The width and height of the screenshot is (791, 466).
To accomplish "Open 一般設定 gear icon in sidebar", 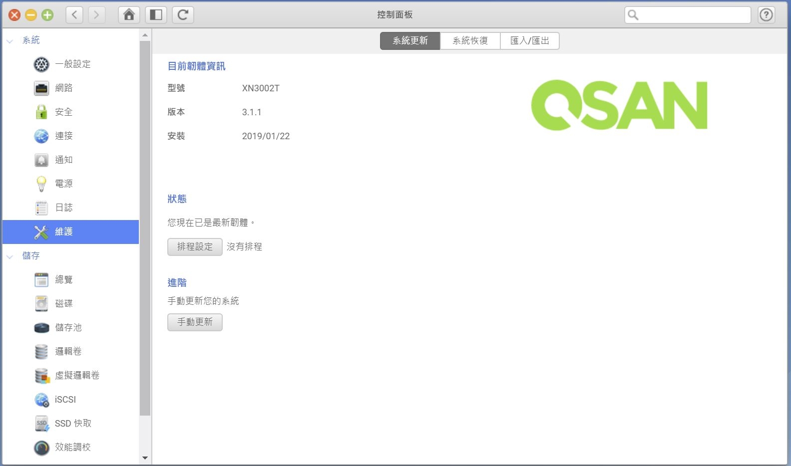I will pos(41,64).
